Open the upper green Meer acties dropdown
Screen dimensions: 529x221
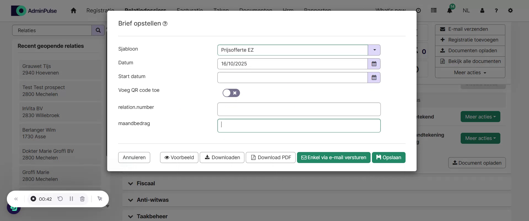tap(480, 117)
